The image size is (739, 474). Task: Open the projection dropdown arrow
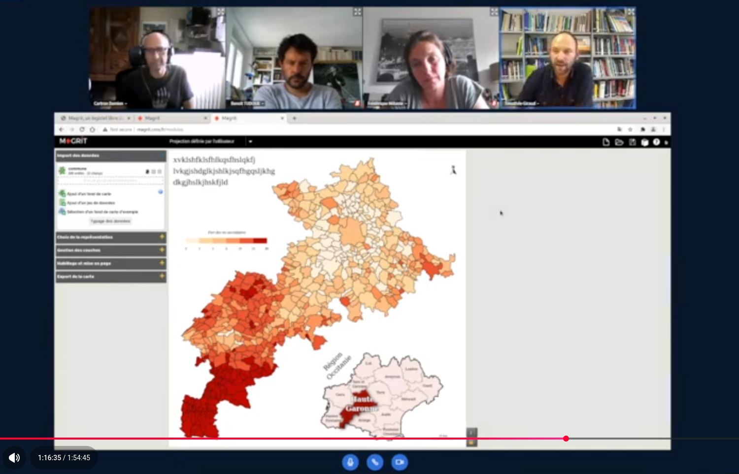(x=250, y=142)
